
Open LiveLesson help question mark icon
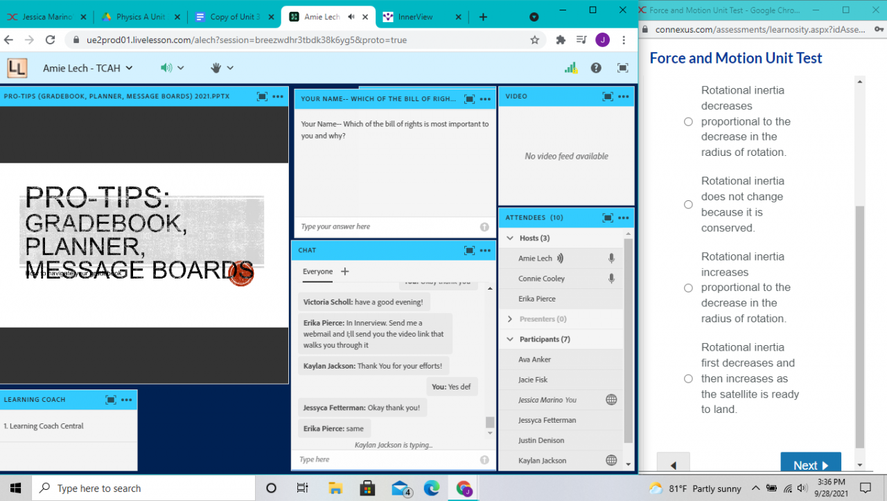tap(596, 68)
